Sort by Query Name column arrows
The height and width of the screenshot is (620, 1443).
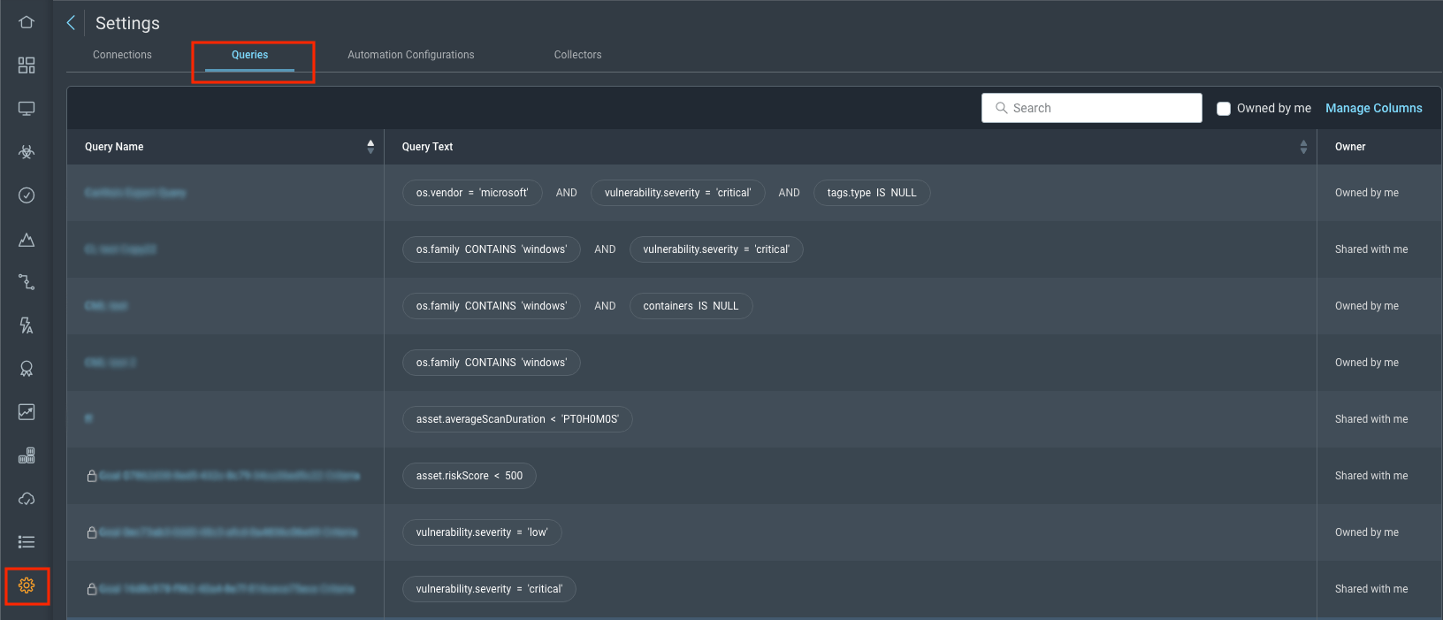point(370,147)
